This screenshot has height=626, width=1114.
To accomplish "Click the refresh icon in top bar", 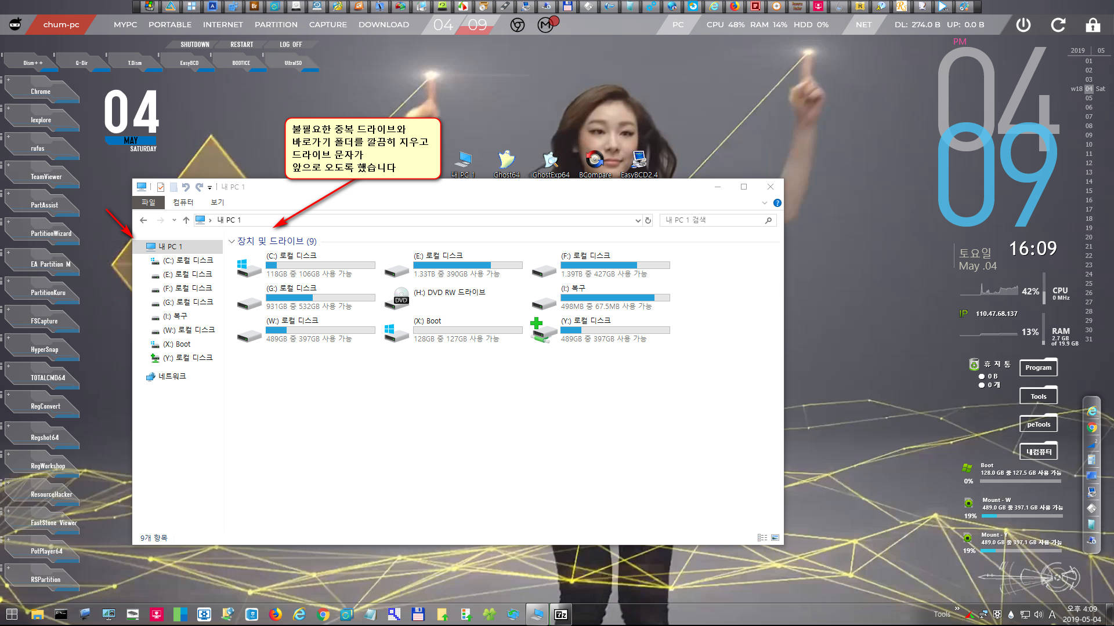I will 1058,25.
